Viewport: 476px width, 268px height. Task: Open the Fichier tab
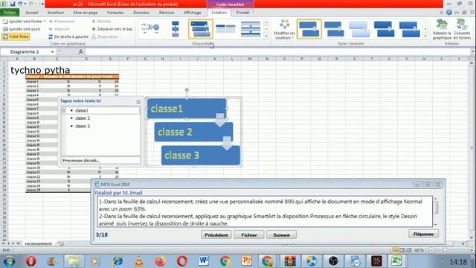[x=10, y=13]
